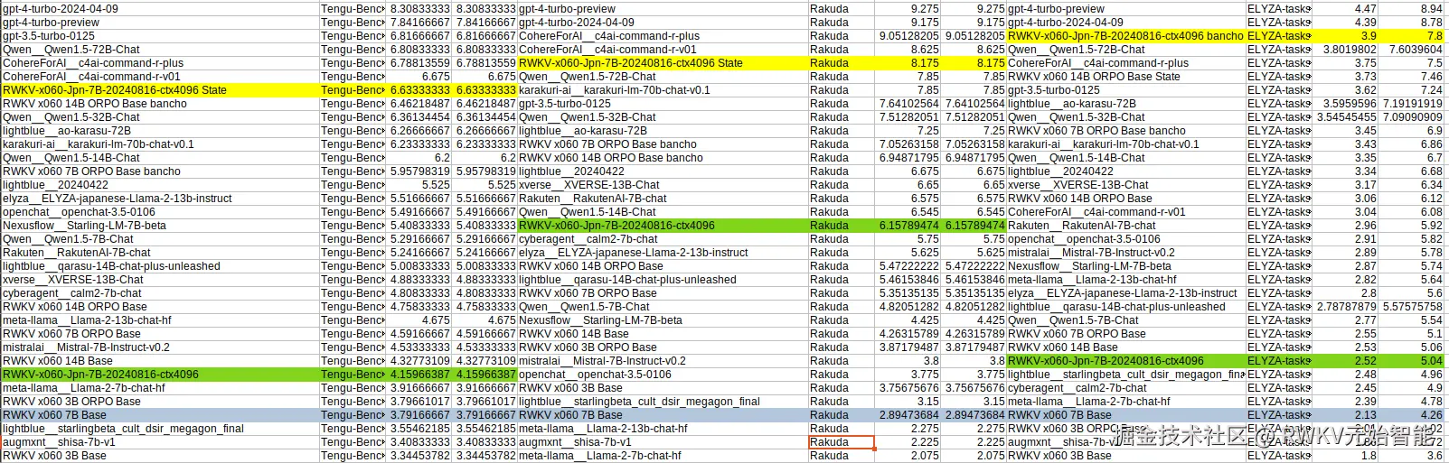The width and height of the screenshot is (1449, 463).
Task: Select elyza__ELYZA-japanese-Llama-2-13b-instruct name in Tengu-Bench table
Action: coord(160,199)
